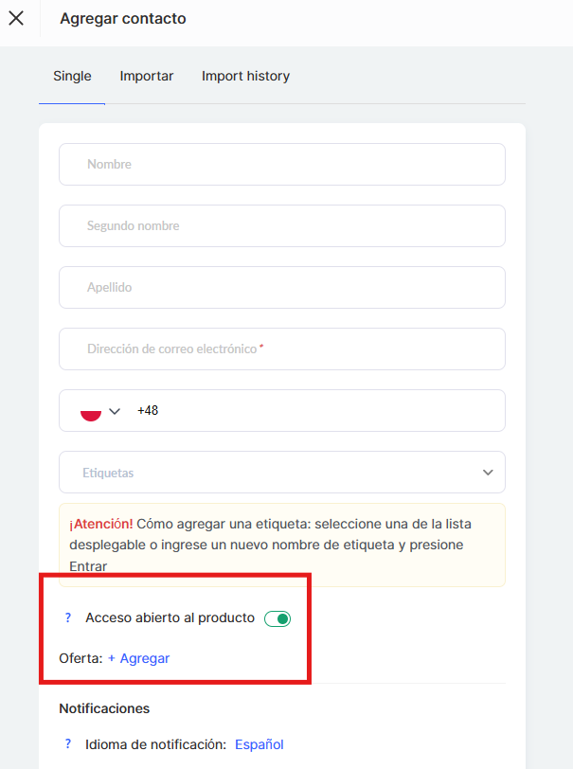Open the Etiquetas dropdown arrow
573x769 pixels.
click(x=488, y=472)
